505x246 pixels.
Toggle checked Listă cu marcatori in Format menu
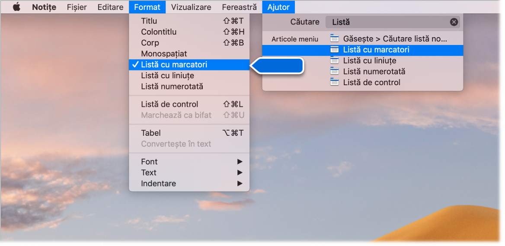189,65
